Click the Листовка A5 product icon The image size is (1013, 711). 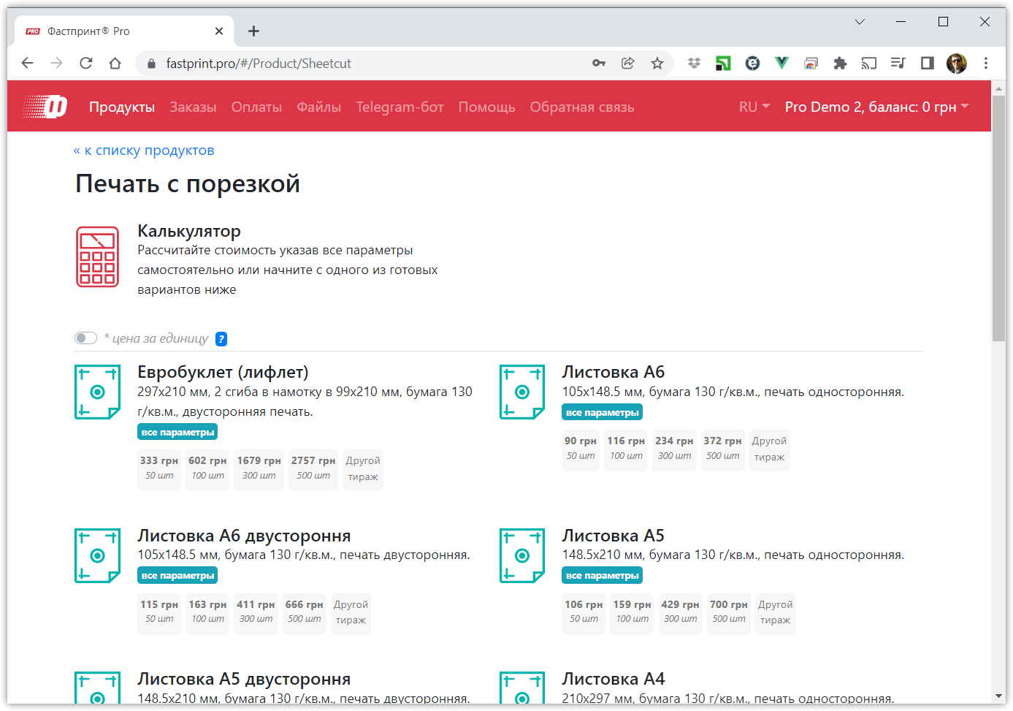pyautogui.click(x=521, y=556)
